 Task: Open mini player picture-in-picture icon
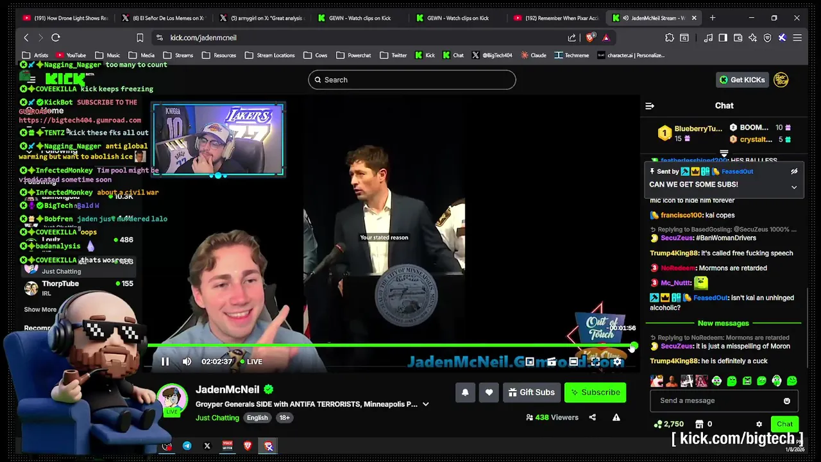point(530,362)
